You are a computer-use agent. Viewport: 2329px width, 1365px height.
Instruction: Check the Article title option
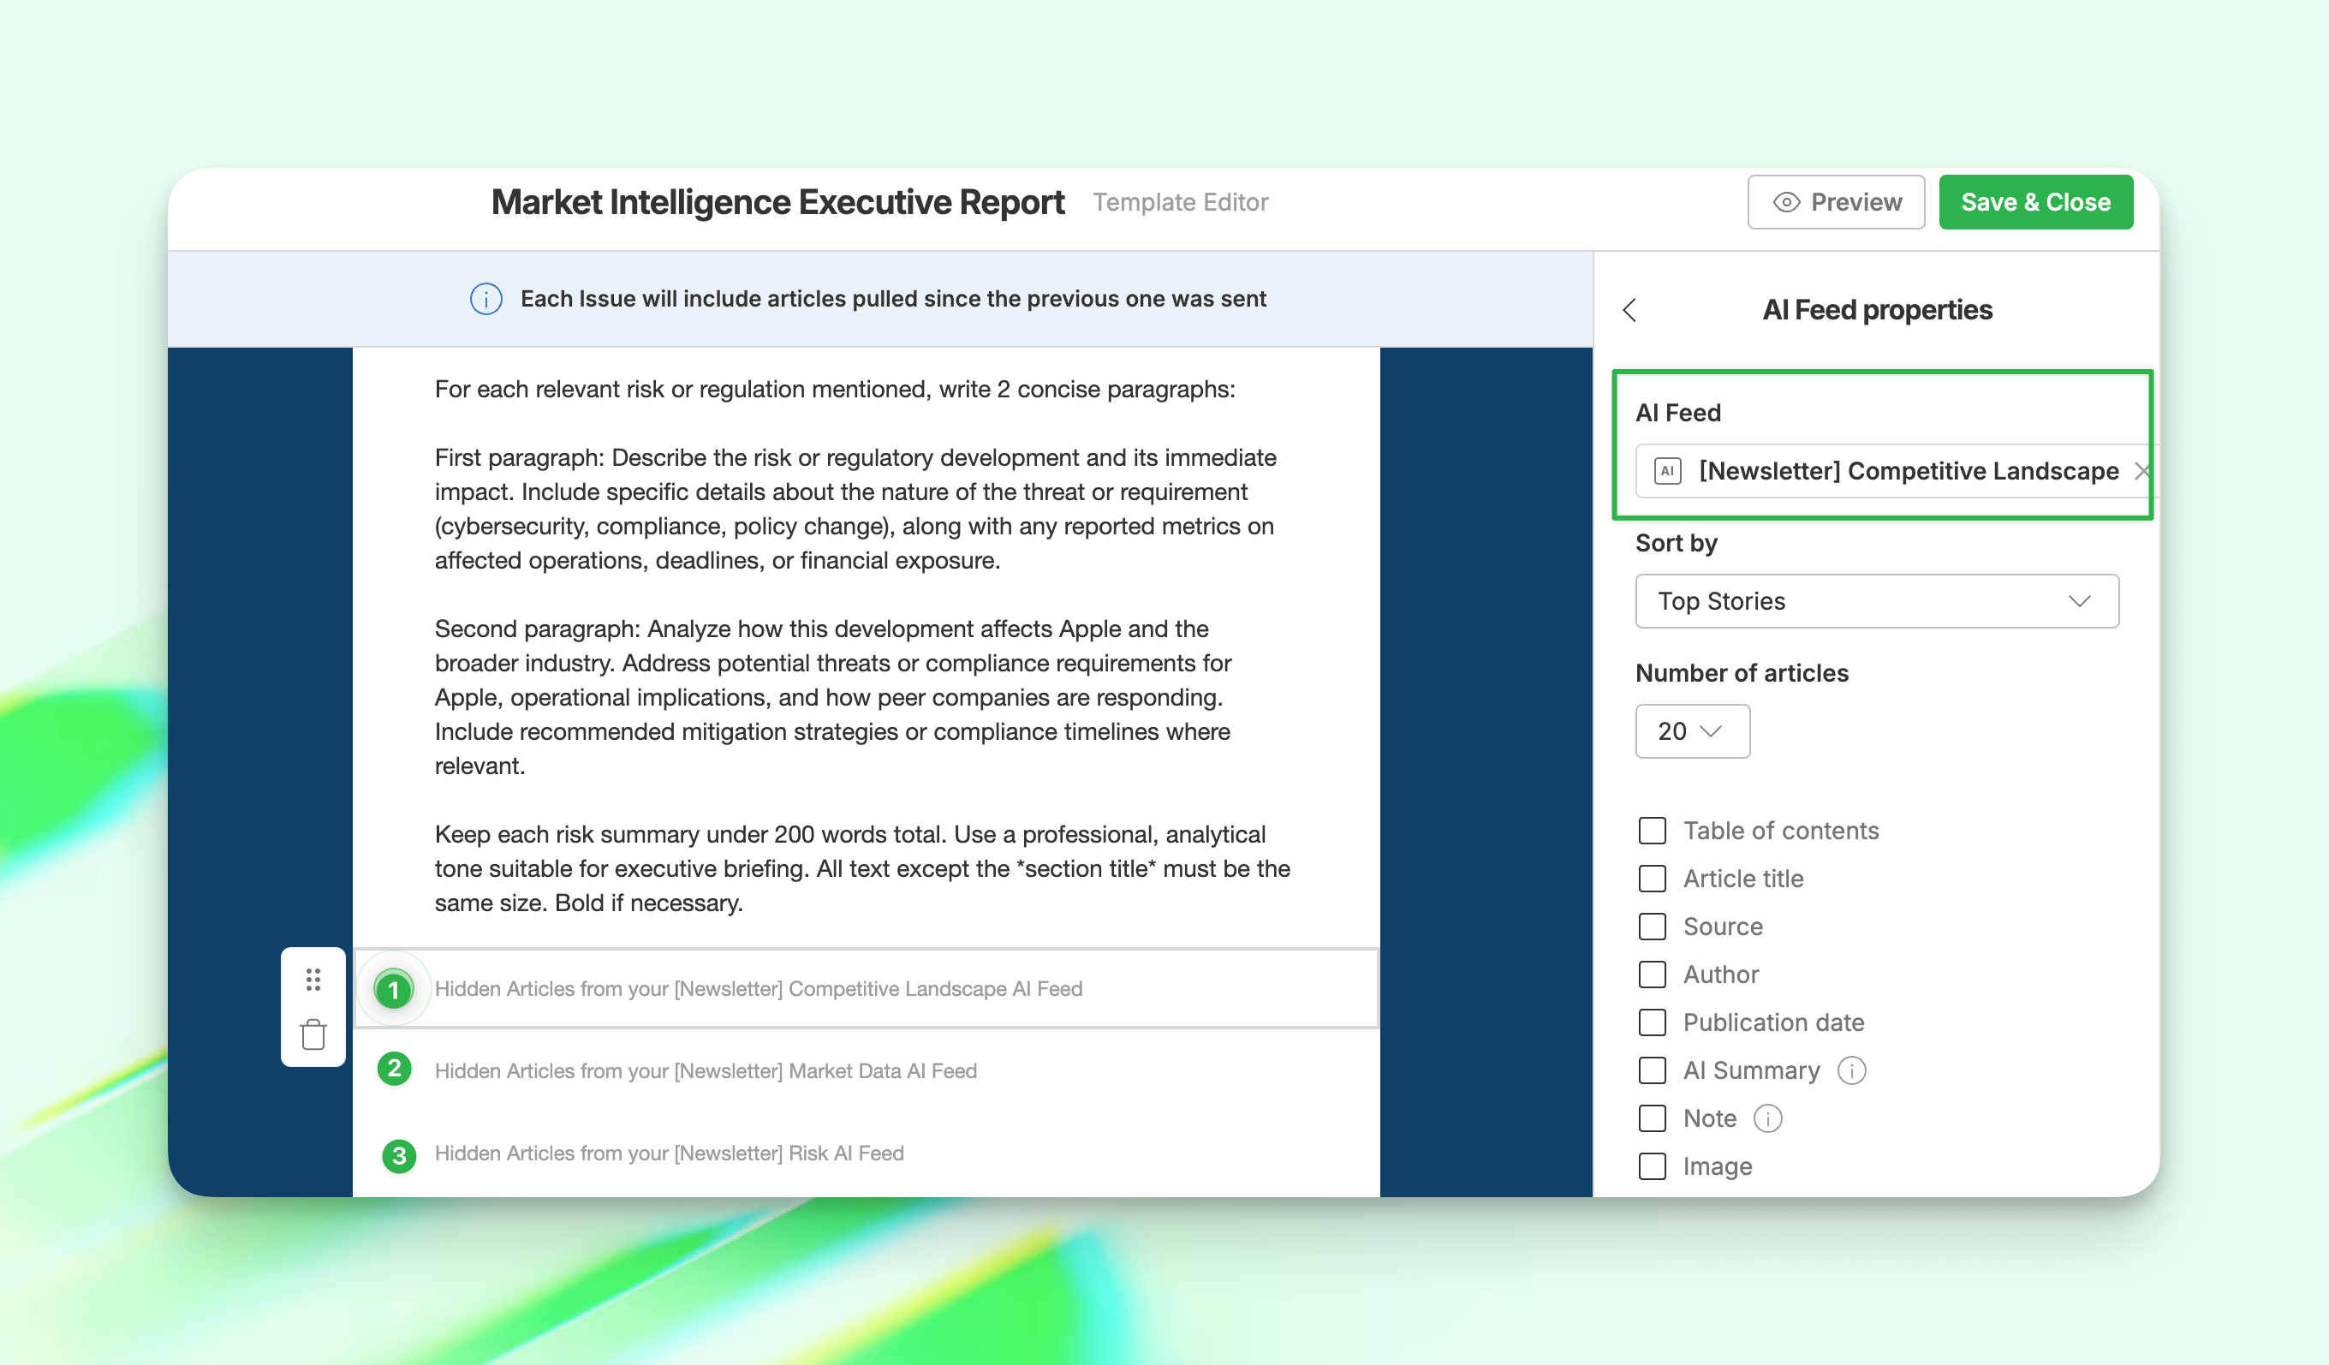[1652, 879]
